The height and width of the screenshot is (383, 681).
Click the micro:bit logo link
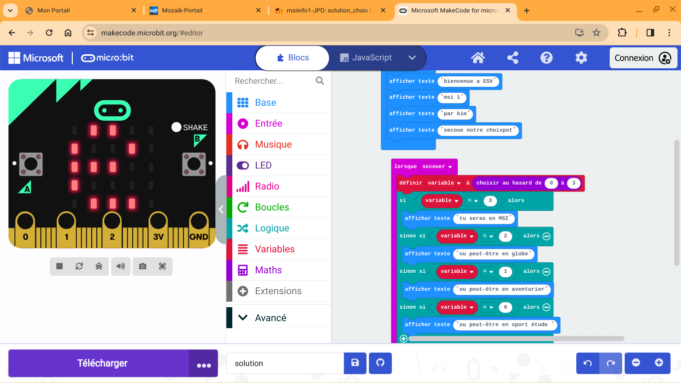point(108,58)
